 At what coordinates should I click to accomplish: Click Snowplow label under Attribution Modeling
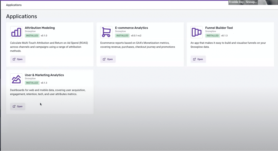pyautogui.click(x=30, y=31)
